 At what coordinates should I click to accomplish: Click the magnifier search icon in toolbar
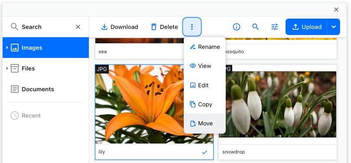[255, 27]
